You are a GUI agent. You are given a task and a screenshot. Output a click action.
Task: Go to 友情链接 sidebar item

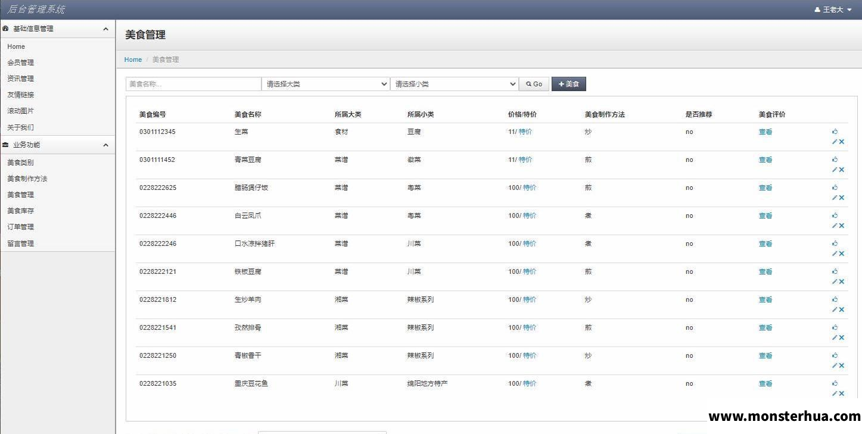(21, 95)
